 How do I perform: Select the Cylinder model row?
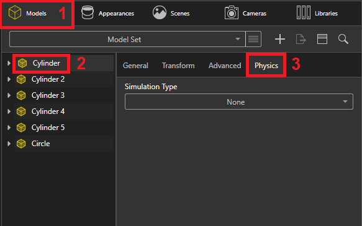click(64, 63)
